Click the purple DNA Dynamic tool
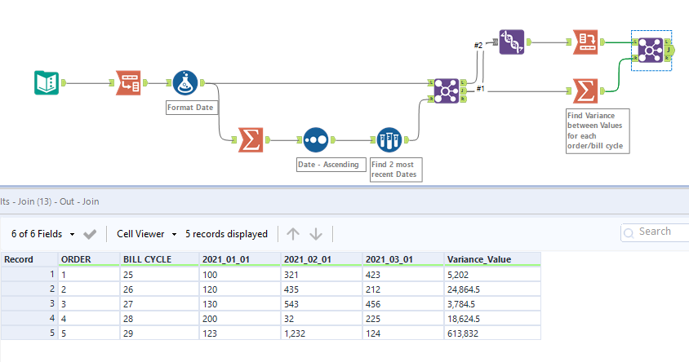Screen dimensions: 689x362 click(511, 42)
